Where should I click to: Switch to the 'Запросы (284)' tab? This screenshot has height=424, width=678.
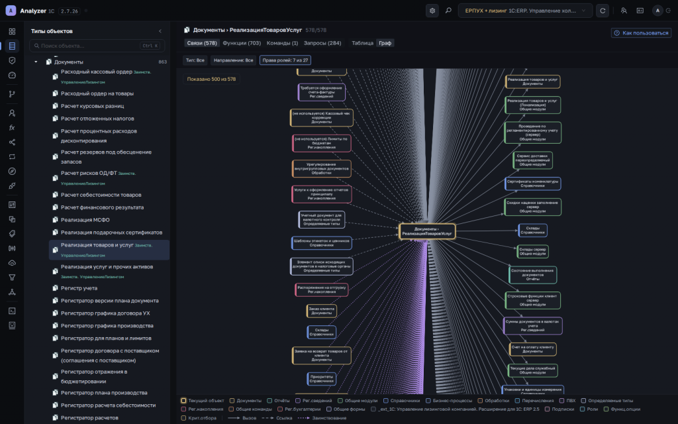[322, 43]
